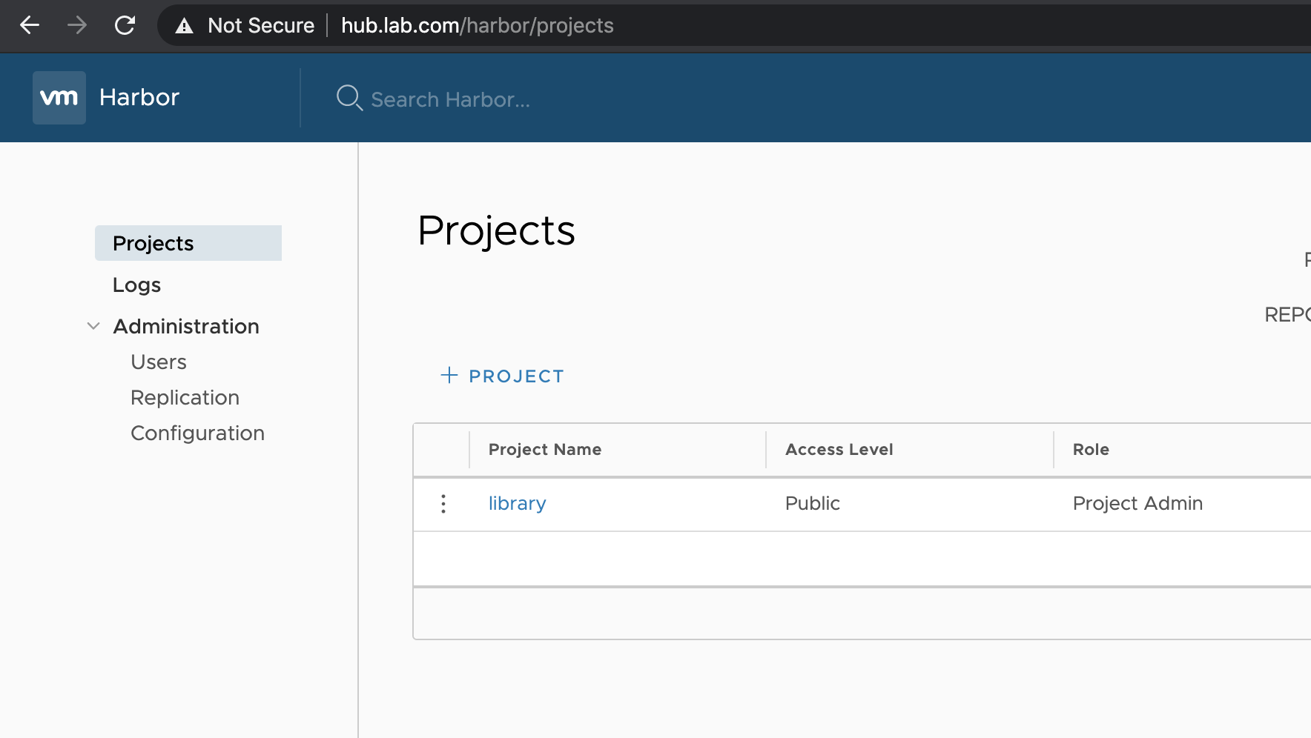This screenshot has height=738, width=1311.
Task: Click the browser forward arrow
Action: pos(77,25)
